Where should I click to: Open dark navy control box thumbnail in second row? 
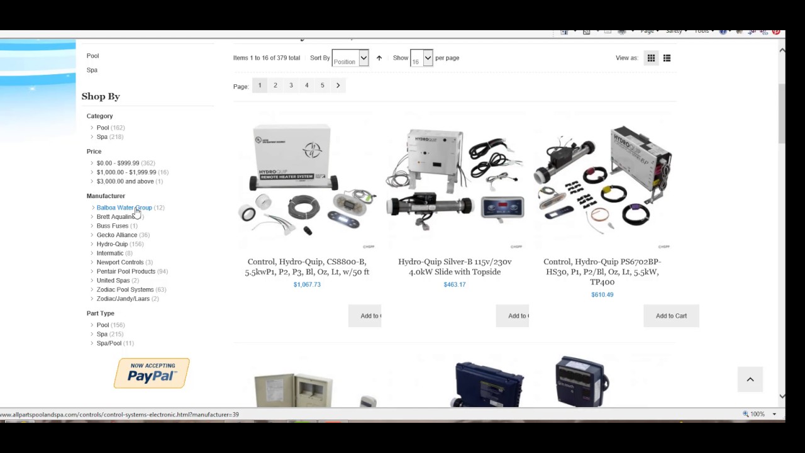[582, 382]
